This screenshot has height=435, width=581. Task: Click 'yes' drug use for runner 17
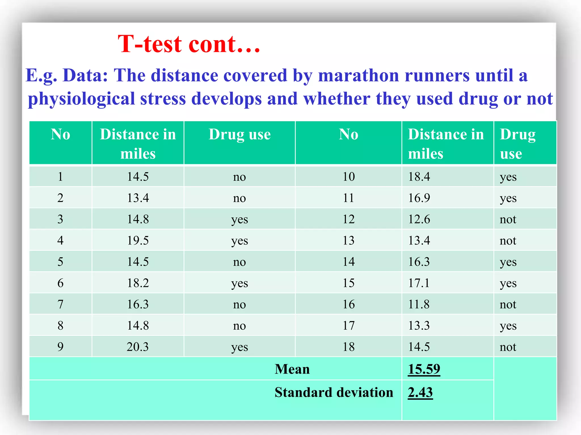(508, 327)
